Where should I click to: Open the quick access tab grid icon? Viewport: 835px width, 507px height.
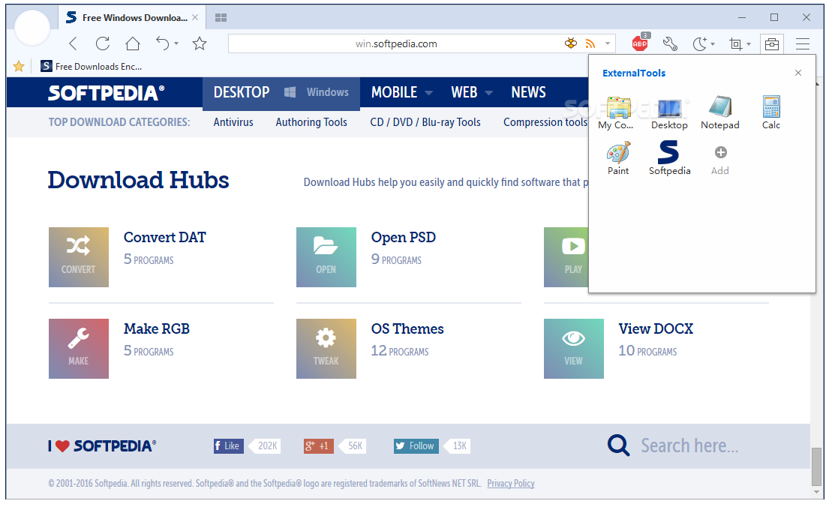point(221,17)
